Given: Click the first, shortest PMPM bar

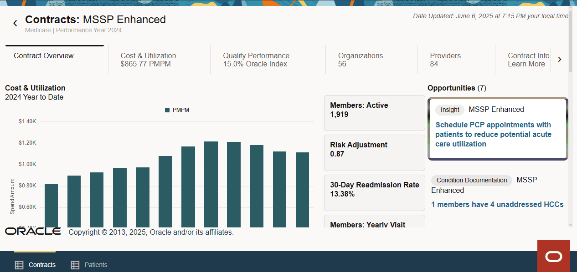Looking at the screenshot, I should click(x=51, y=206).
